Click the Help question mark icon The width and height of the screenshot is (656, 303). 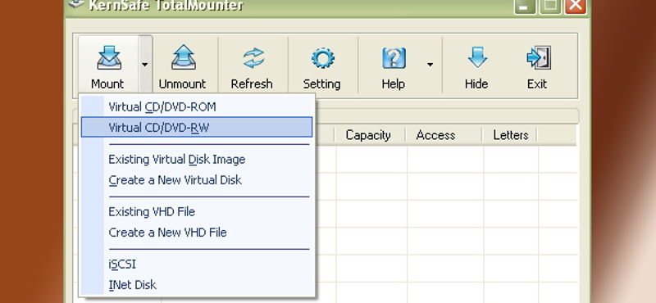click(394, 58)
